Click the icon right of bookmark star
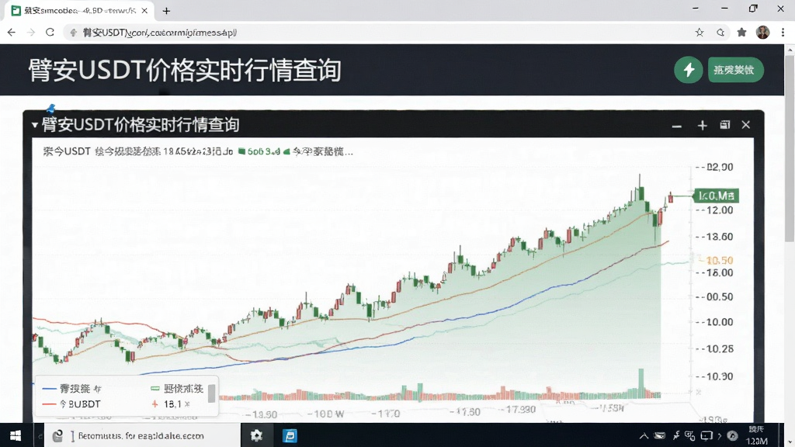795x447 pixels. (x=720, y=33)
